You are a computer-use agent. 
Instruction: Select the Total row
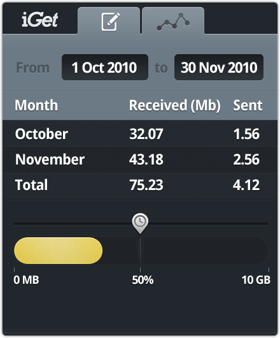[140, 186]
